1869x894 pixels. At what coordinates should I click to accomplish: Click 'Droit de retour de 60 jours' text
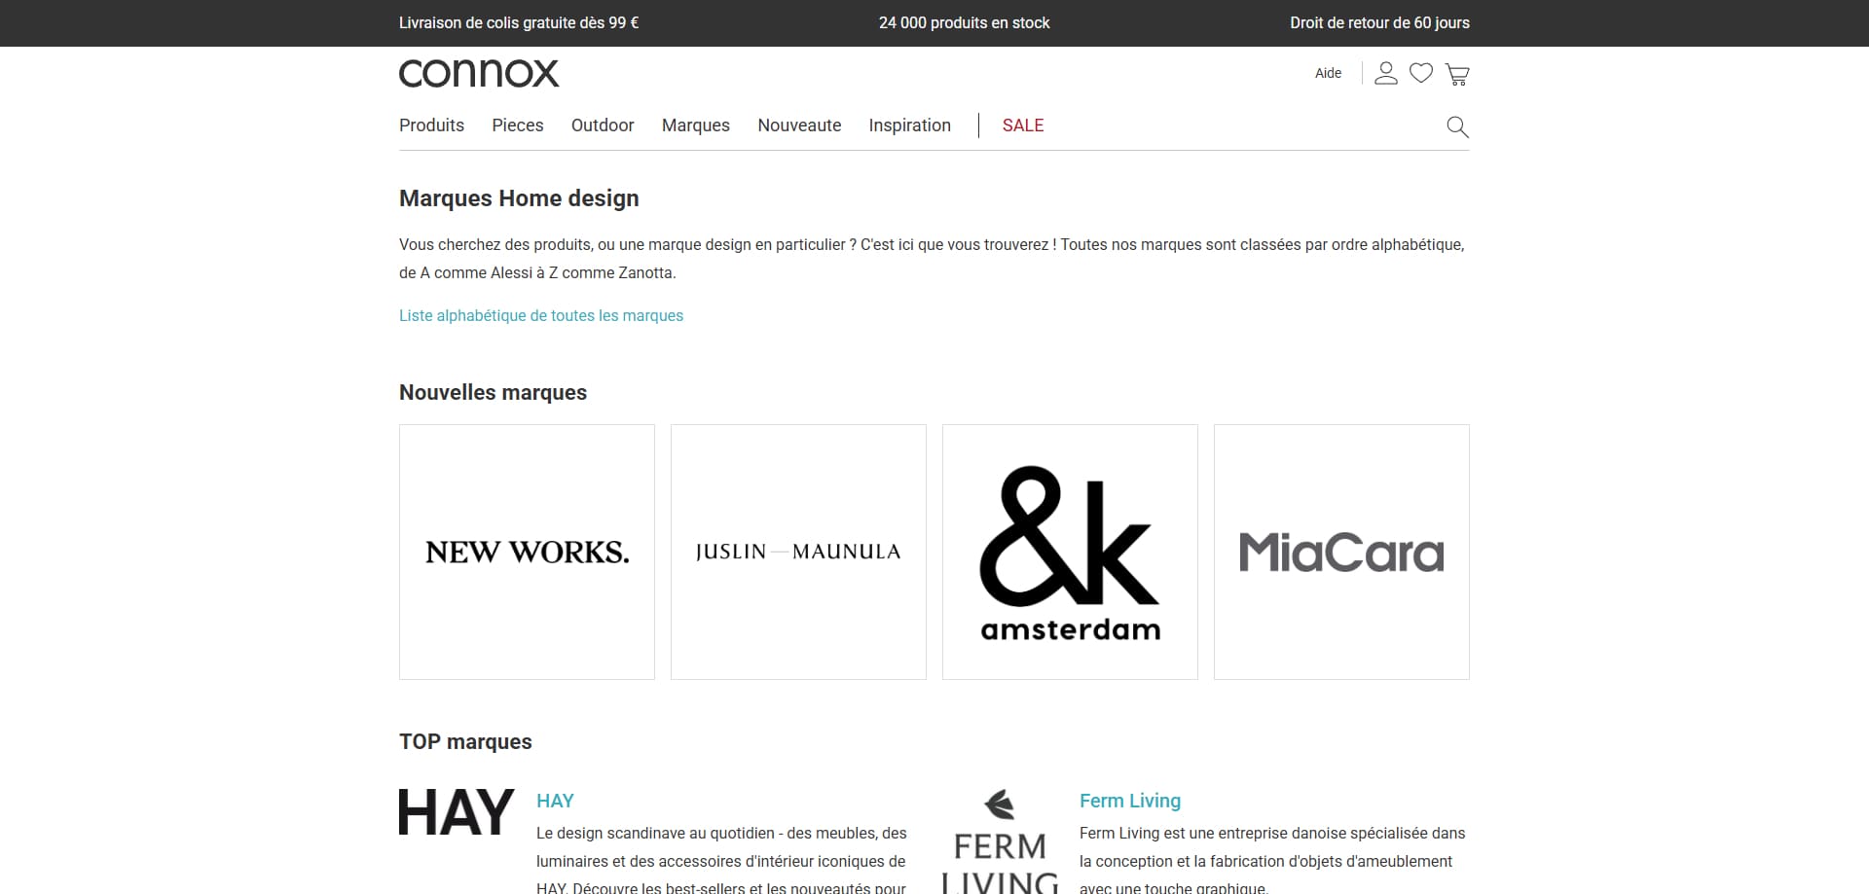pos(1379,22)
